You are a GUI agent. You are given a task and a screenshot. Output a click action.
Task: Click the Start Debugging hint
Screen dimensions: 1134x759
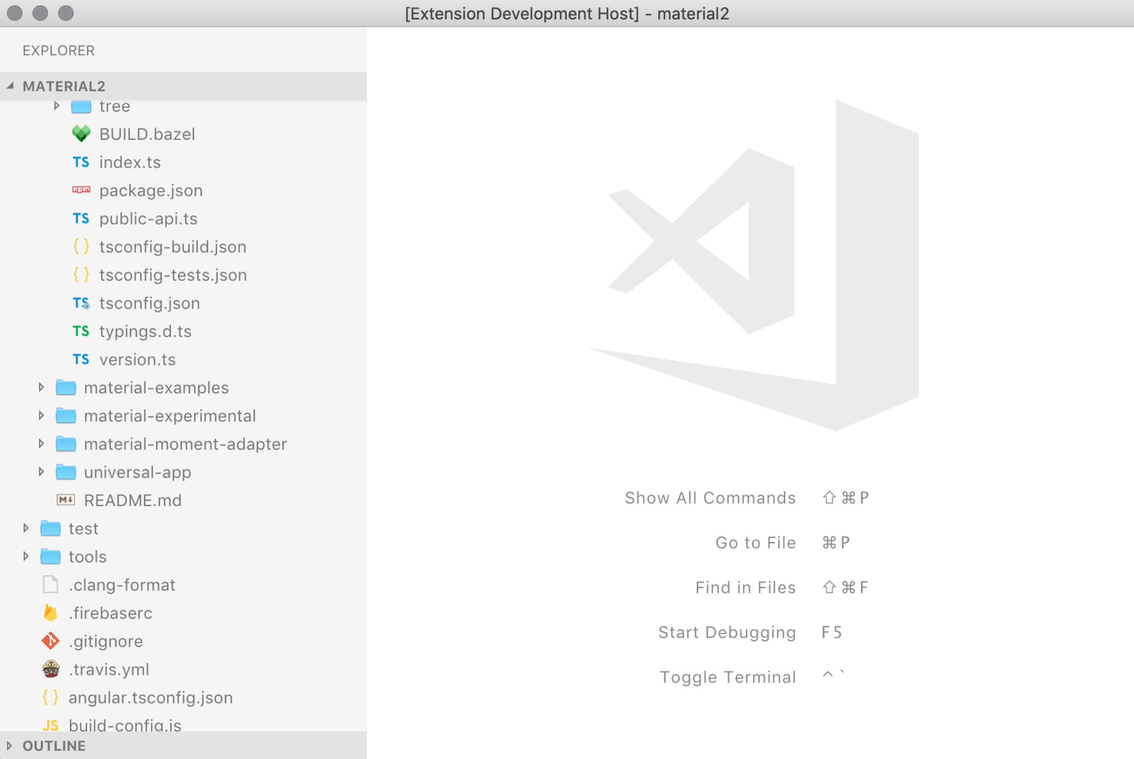click(x=727, y=632)
